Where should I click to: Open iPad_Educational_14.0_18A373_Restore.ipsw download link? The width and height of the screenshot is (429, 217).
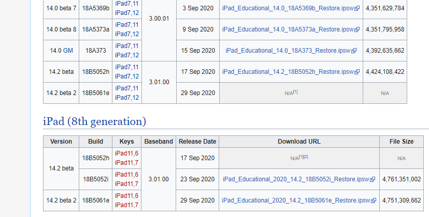(288, 51)
